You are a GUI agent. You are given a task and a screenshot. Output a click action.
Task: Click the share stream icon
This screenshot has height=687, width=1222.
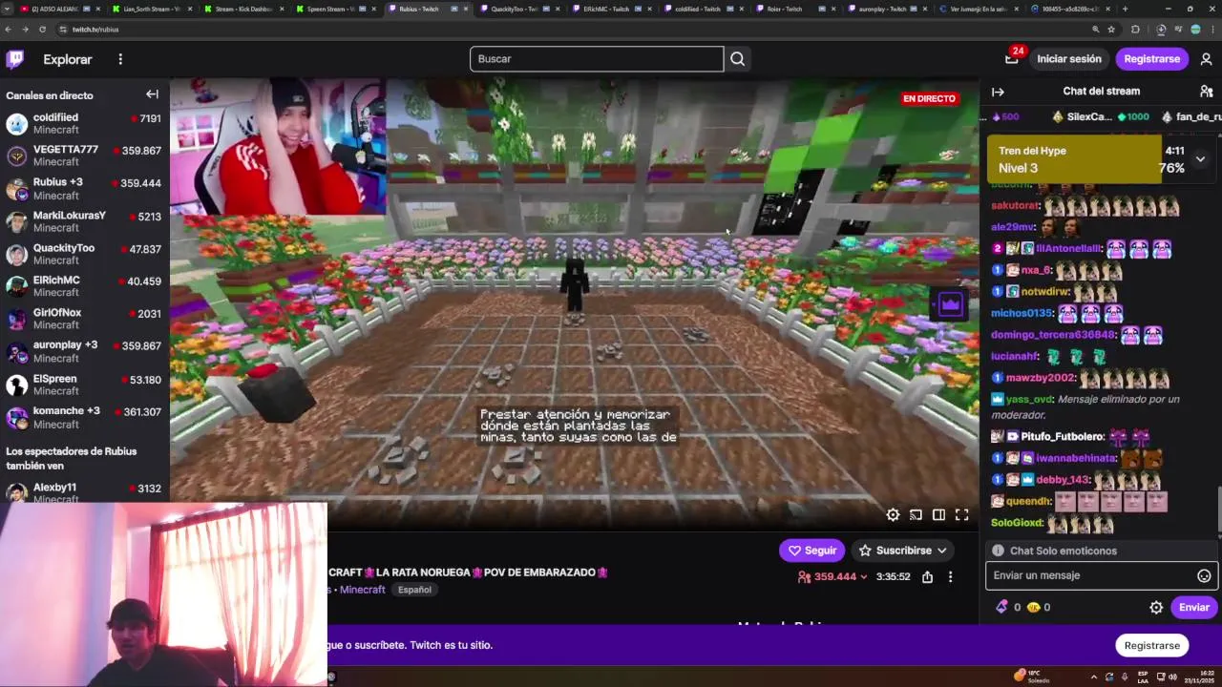tap(927, 576)
